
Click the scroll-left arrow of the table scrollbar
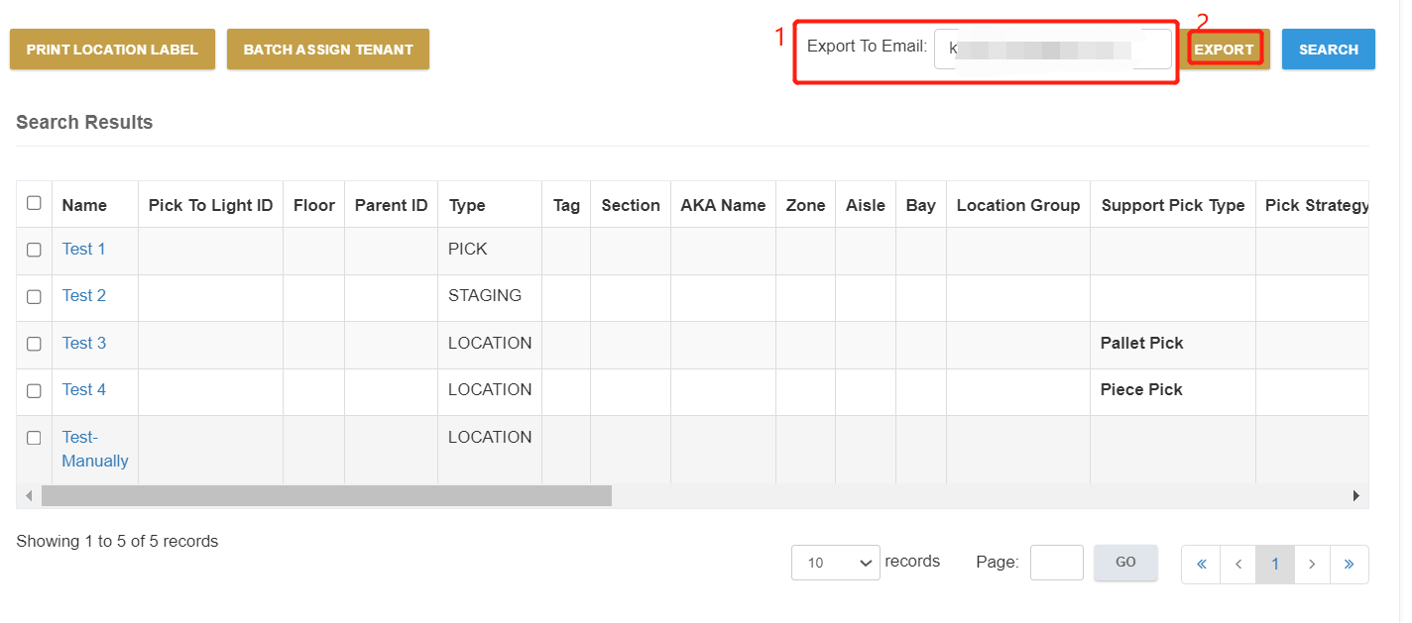pos(29,495)
